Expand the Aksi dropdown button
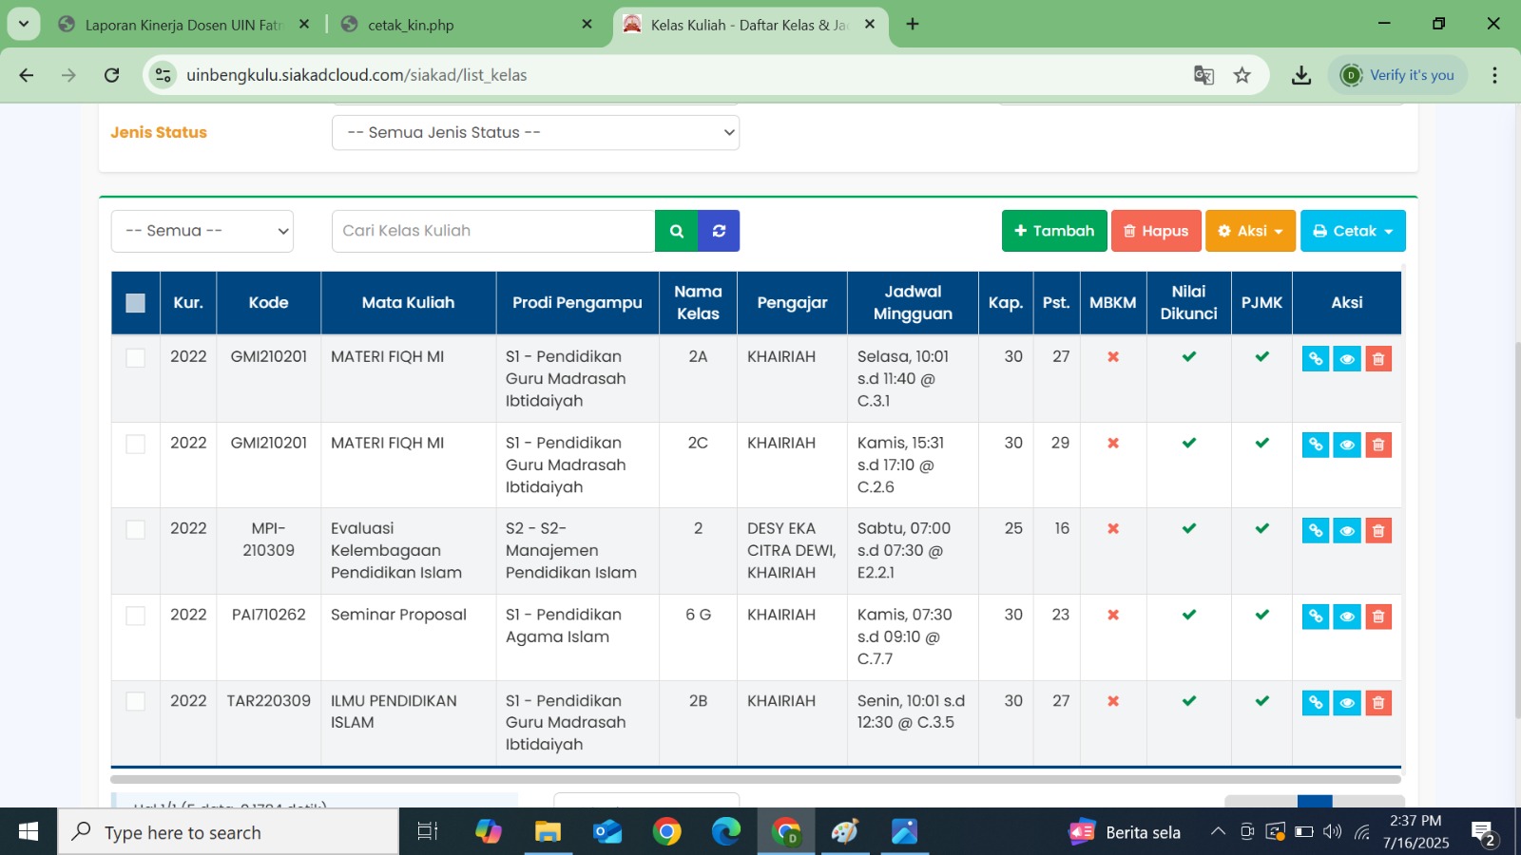 click(x=1250, y=231)
